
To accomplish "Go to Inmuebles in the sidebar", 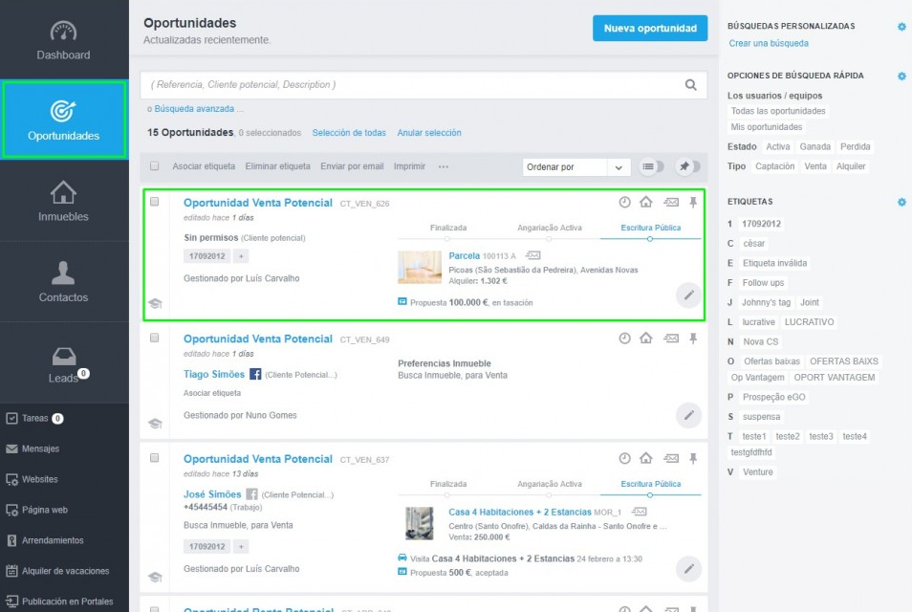I will (63, 201).
